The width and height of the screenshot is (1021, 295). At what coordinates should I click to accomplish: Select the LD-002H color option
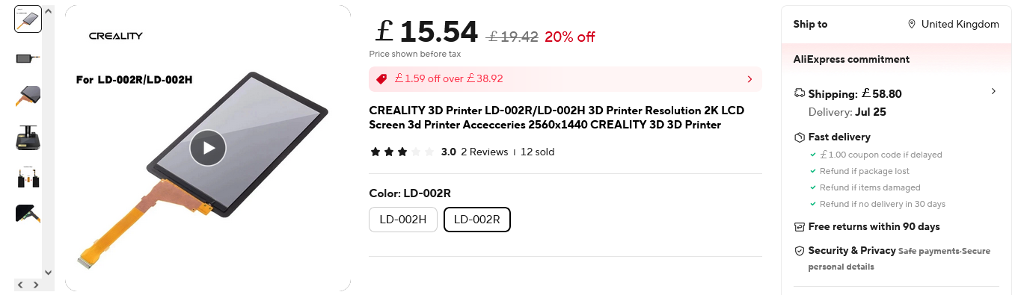click(x=403, y=220)
